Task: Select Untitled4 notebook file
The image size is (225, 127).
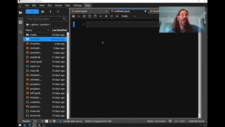Action: coord(45,53)
